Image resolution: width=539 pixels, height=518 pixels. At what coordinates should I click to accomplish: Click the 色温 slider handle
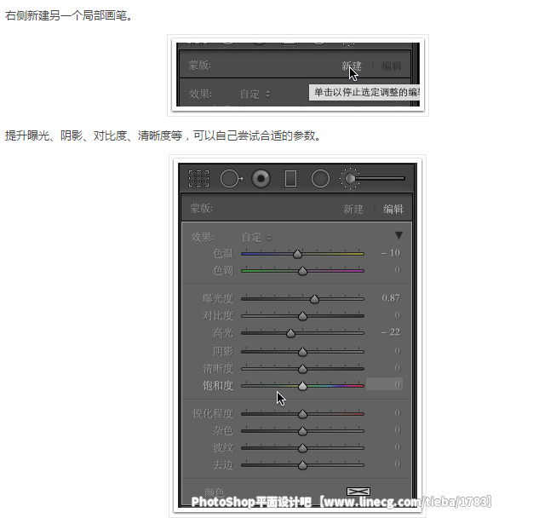point(297,254)
